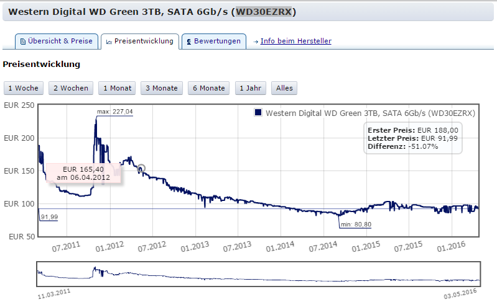Click the dark blue legend swatch
Screen dimensions: 497x302
(x=258, y=112)
